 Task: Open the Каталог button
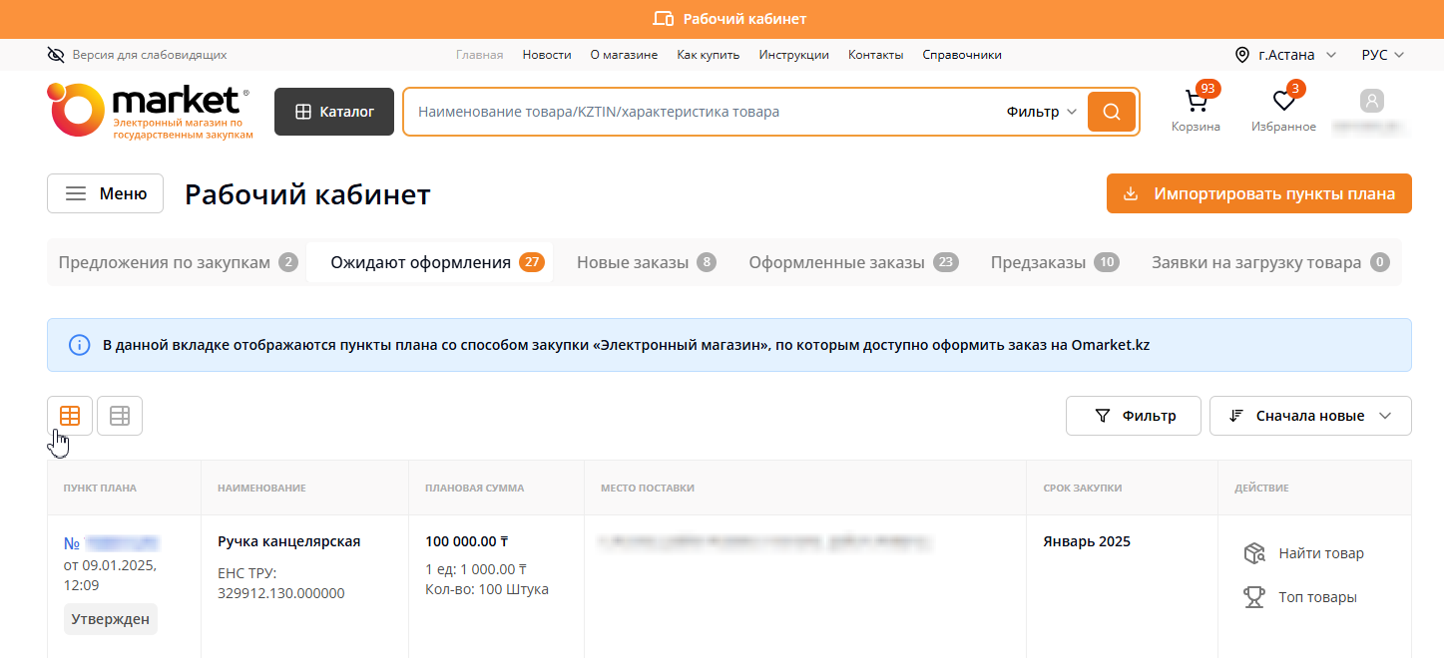pos(334,112)
